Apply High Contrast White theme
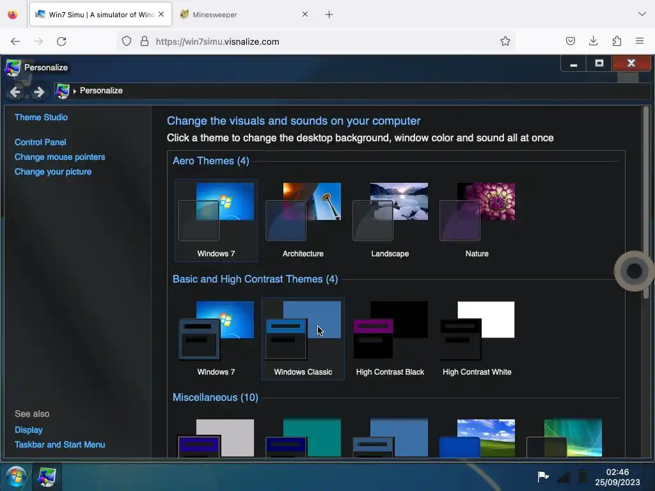 pyautogui.click(x=477, y=339)
